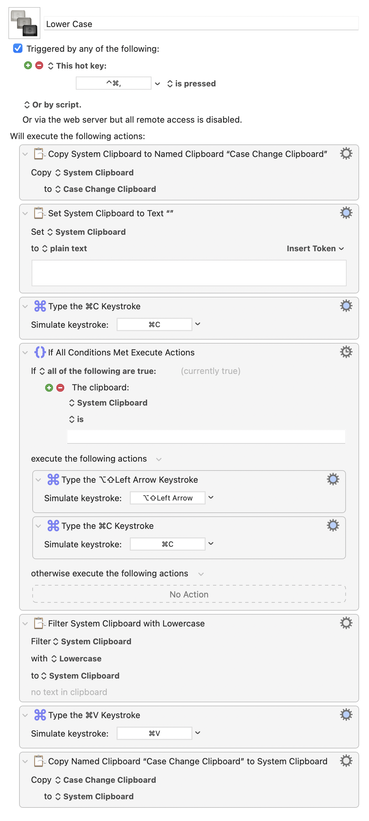The height and width of the screenshot is (821, 369).
Task: Click the Lower Case macro icon
Action: [x=24, y=23]
